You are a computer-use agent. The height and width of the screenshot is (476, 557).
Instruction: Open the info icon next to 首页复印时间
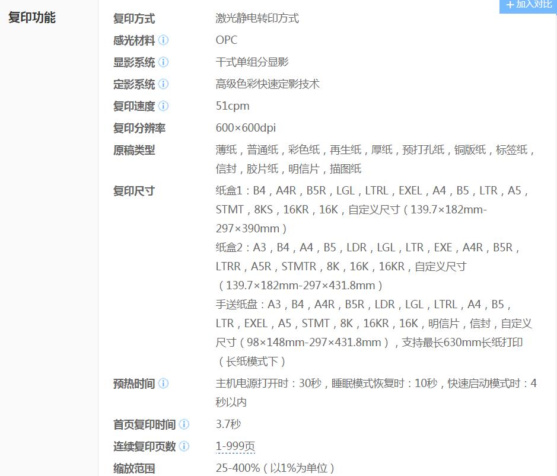[x=184, y=424]
